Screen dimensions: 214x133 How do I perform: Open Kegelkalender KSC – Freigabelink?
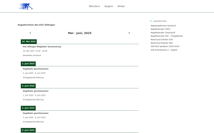(167, 36)
